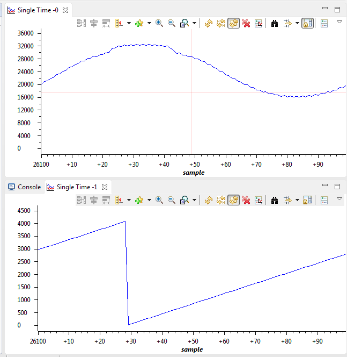Maximize the Single Time -0 view
The width and height of the screenshot is (347, 357).
coord(337,10)
